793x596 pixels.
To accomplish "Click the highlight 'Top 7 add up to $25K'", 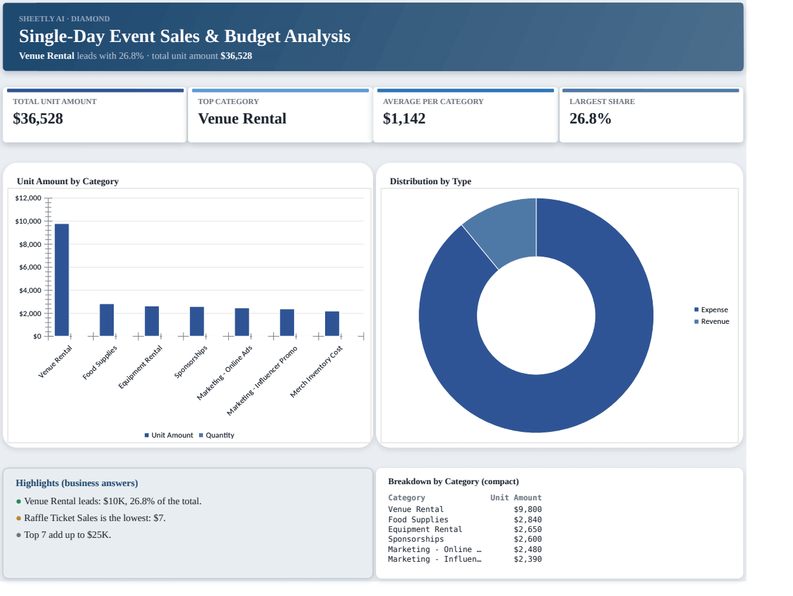I will tap(64, 535).
